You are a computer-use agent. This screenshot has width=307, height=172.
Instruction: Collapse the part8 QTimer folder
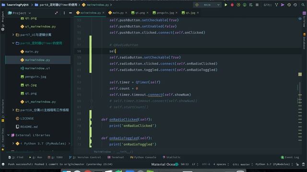(13, 43)
